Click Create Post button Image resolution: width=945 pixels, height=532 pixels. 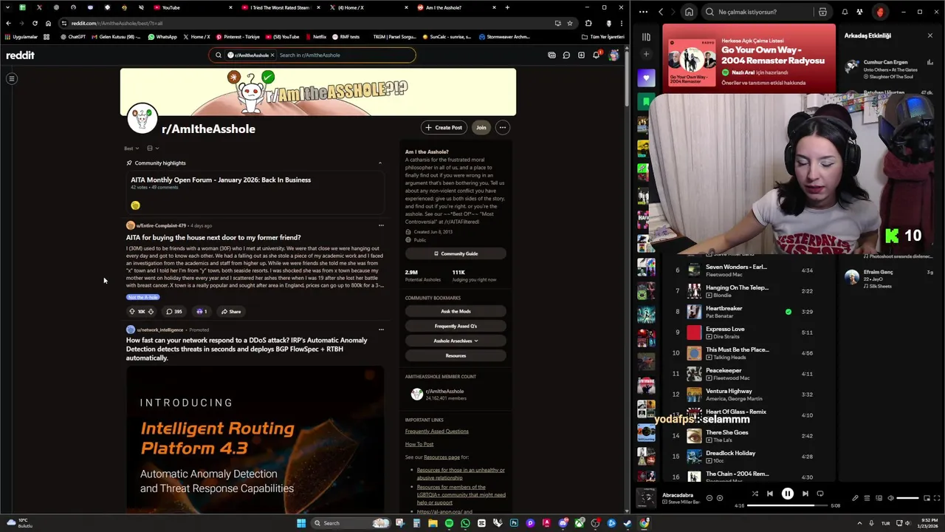point(444,128)
